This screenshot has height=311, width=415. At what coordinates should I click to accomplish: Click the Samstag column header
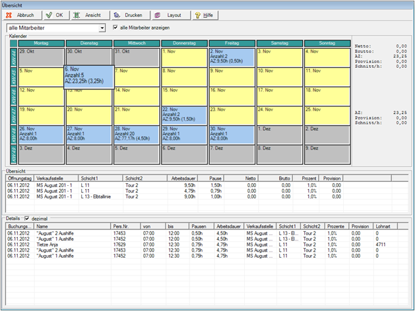click(280, 43)
